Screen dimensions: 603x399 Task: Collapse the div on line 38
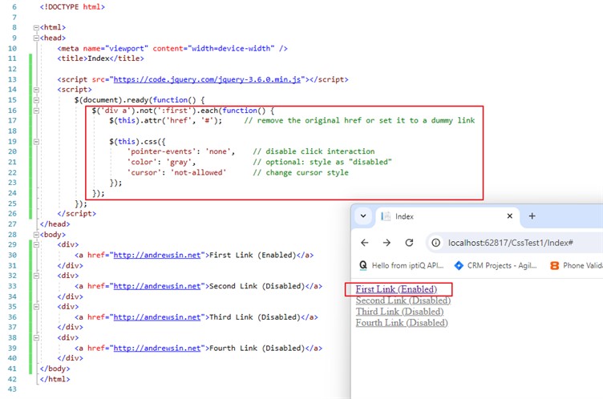point(36,337)
